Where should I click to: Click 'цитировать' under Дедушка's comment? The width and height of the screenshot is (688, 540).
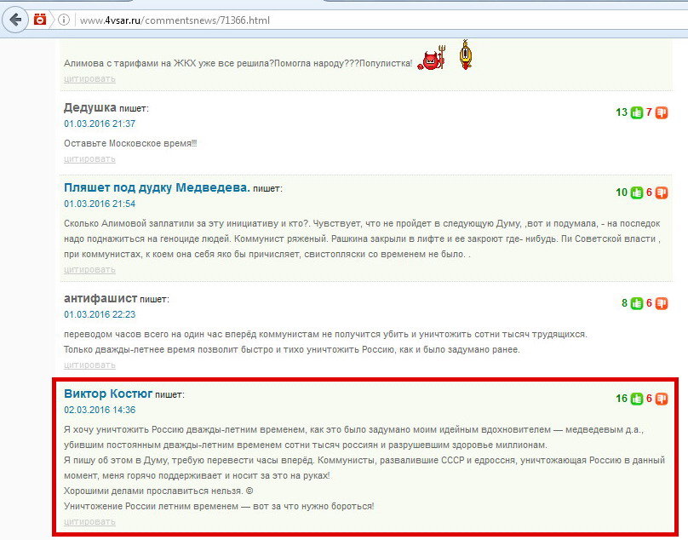click(89, 158)
